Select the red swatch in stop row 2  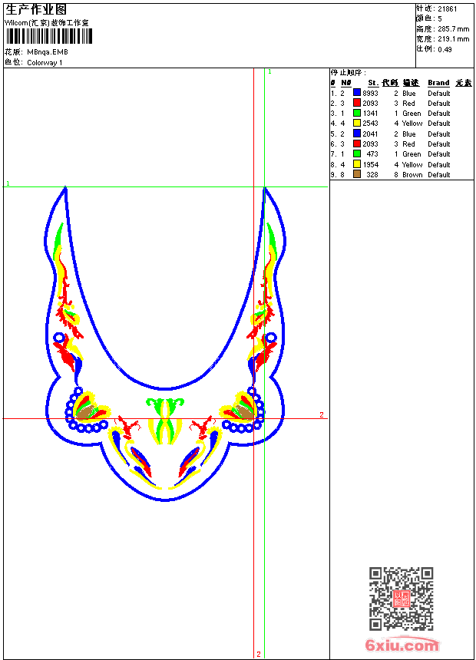tap(357, 103)
